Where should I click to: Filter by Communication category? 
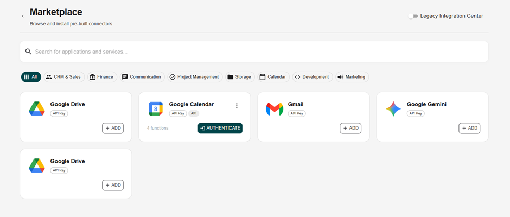142,77
